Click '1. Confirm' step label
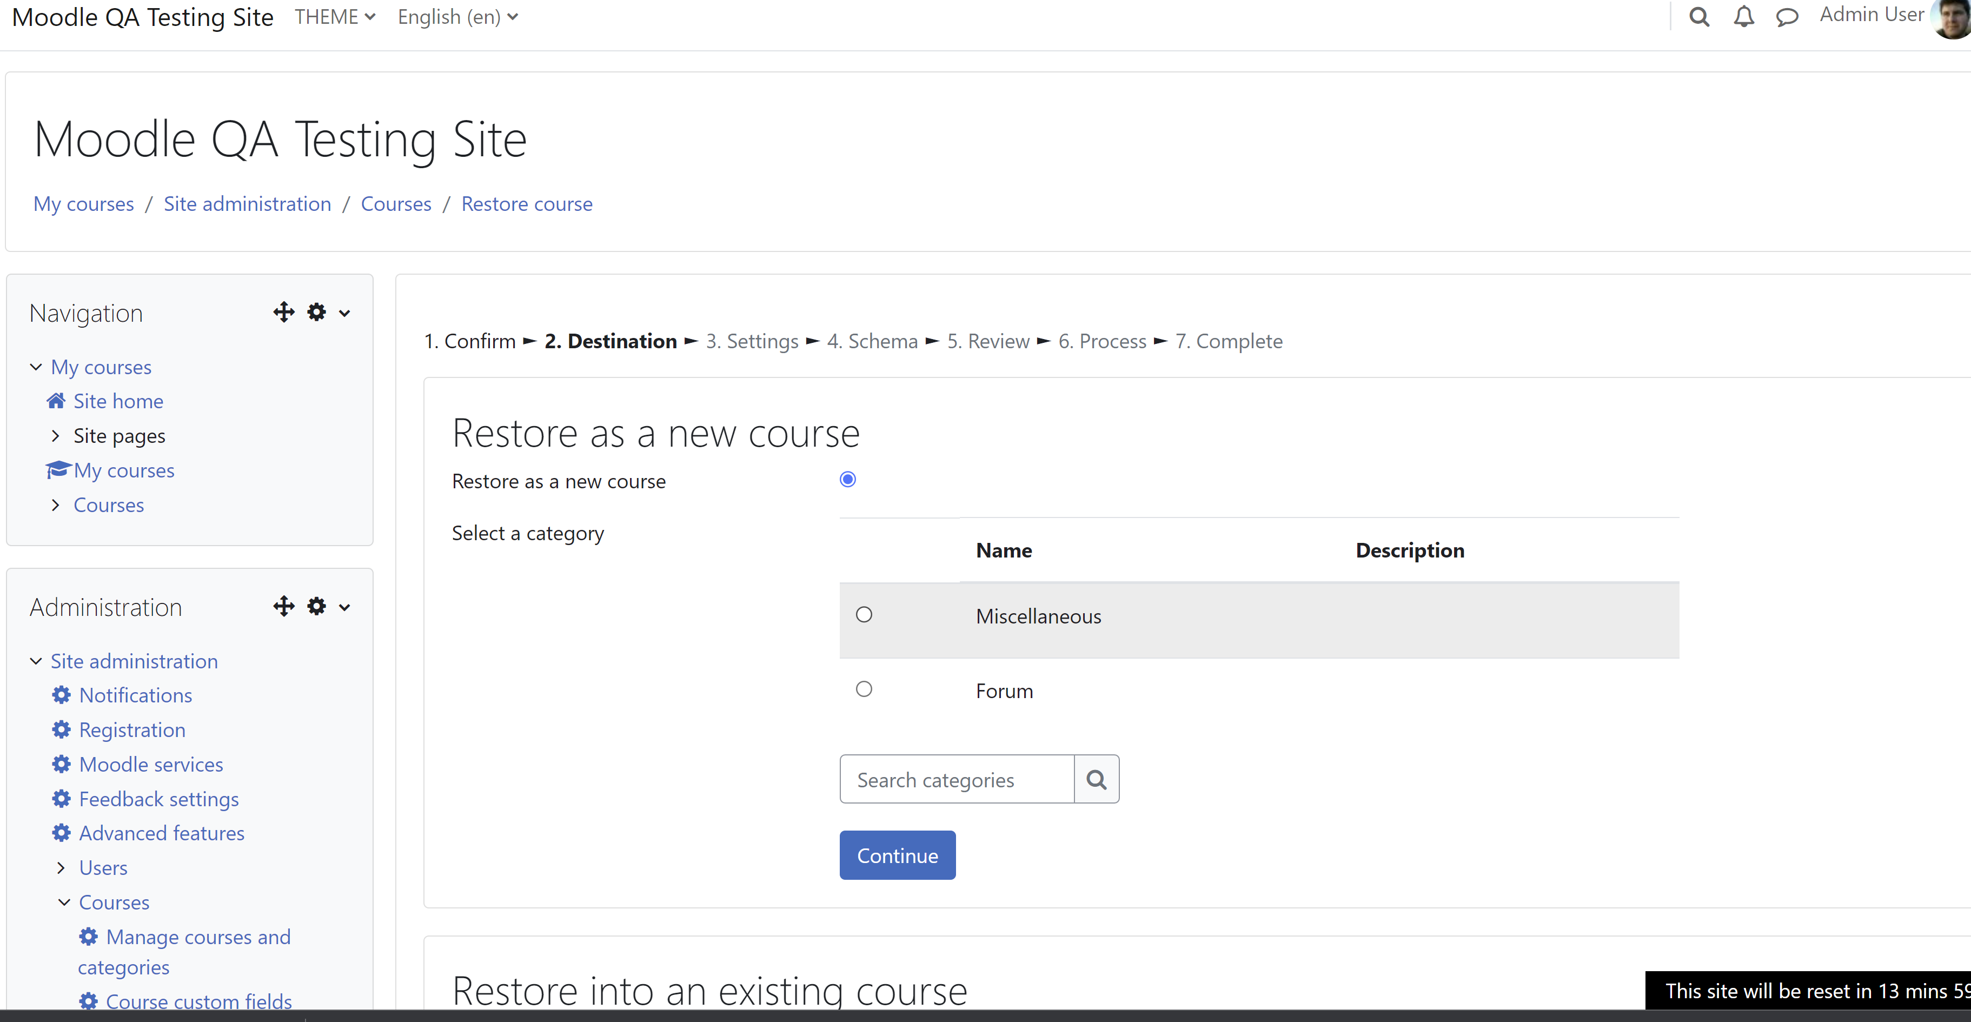 click(470, 341)
